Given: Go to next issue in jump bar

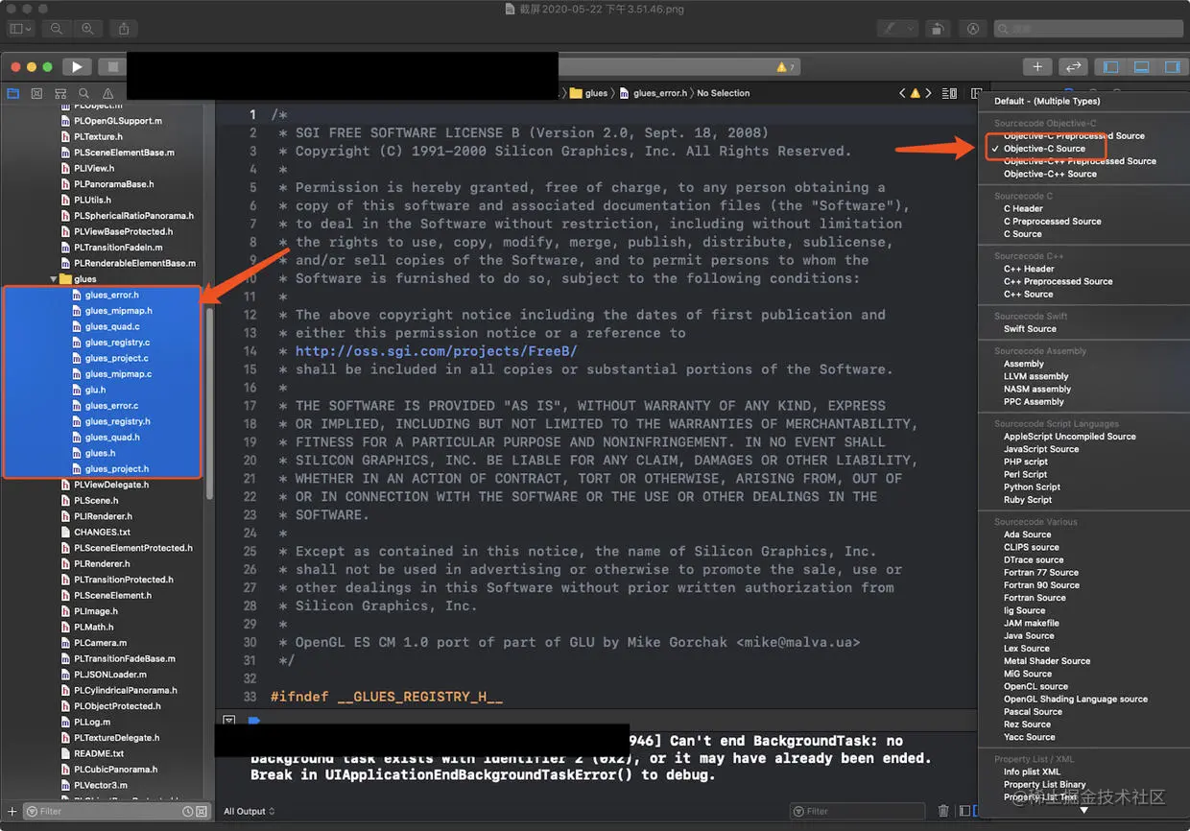Looking at the screenshot, I should click(928, 93).
